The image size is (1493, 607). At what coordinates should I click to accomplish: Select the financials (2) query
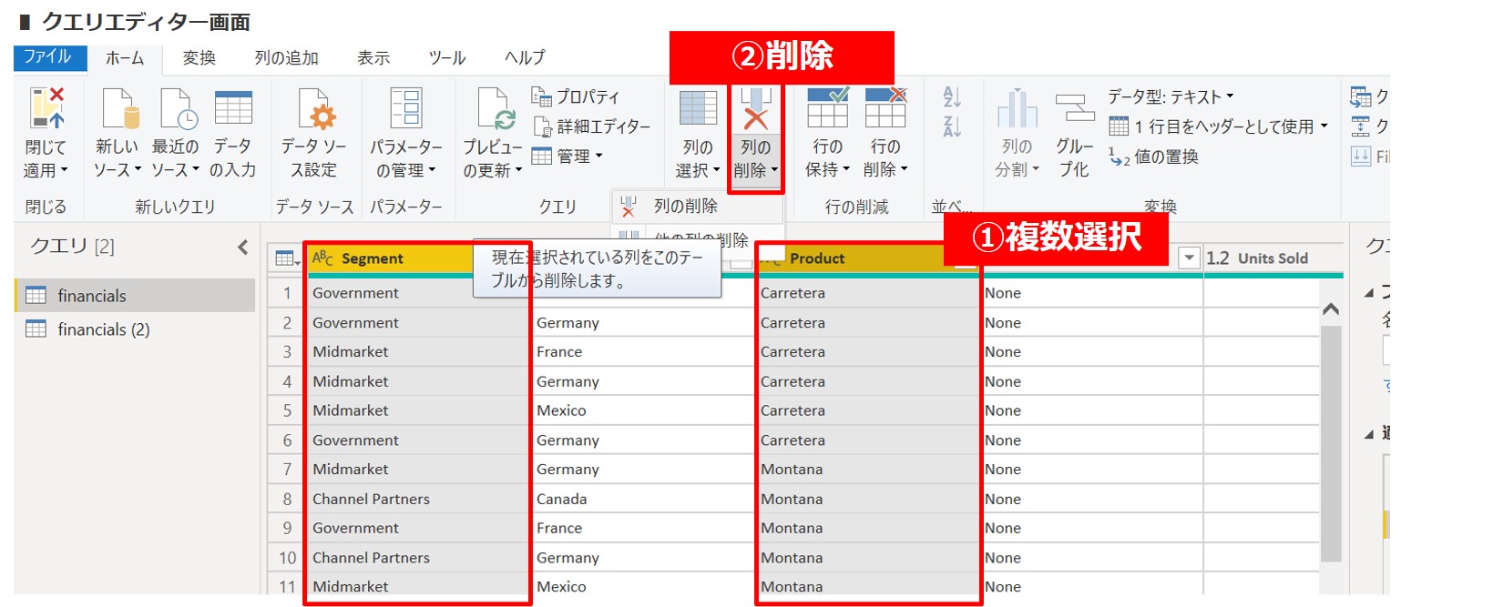(x=103, y=329)
